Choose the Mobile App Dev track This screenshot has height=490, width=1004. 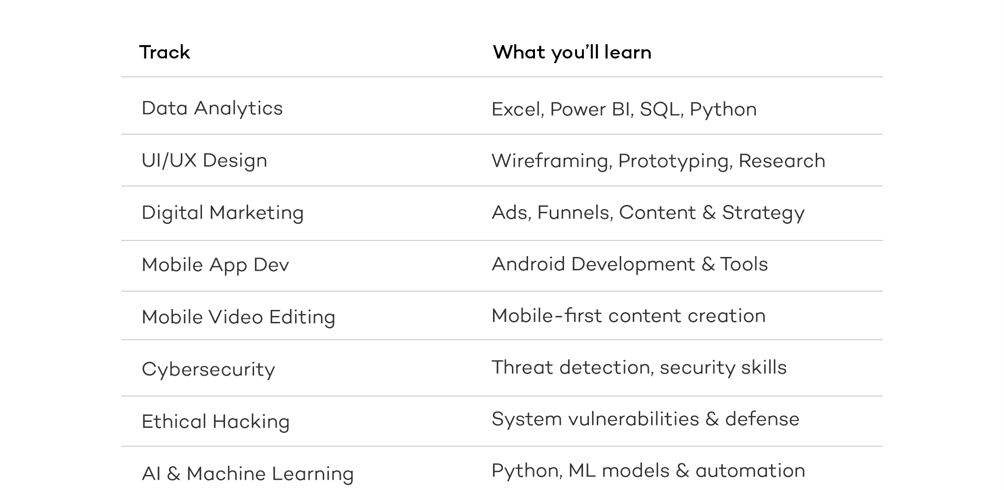pos(215,265)
